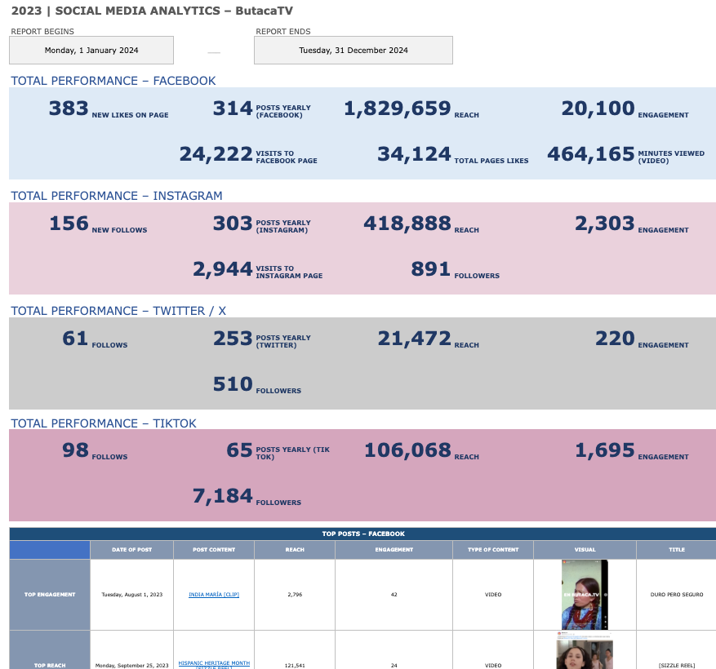Click the "VISUAL" column header

tap(585, 550)
